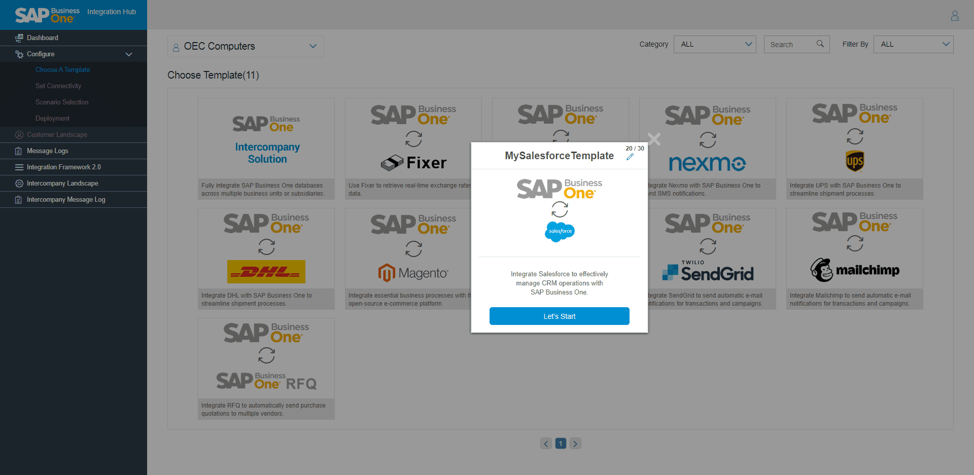
Task: Open Message Logs from the sidebar
Action: 47,151
